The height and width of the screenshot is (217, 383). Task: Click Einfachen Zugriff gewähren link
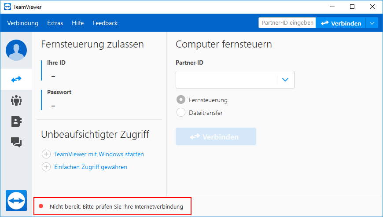(x=91, y=167)
